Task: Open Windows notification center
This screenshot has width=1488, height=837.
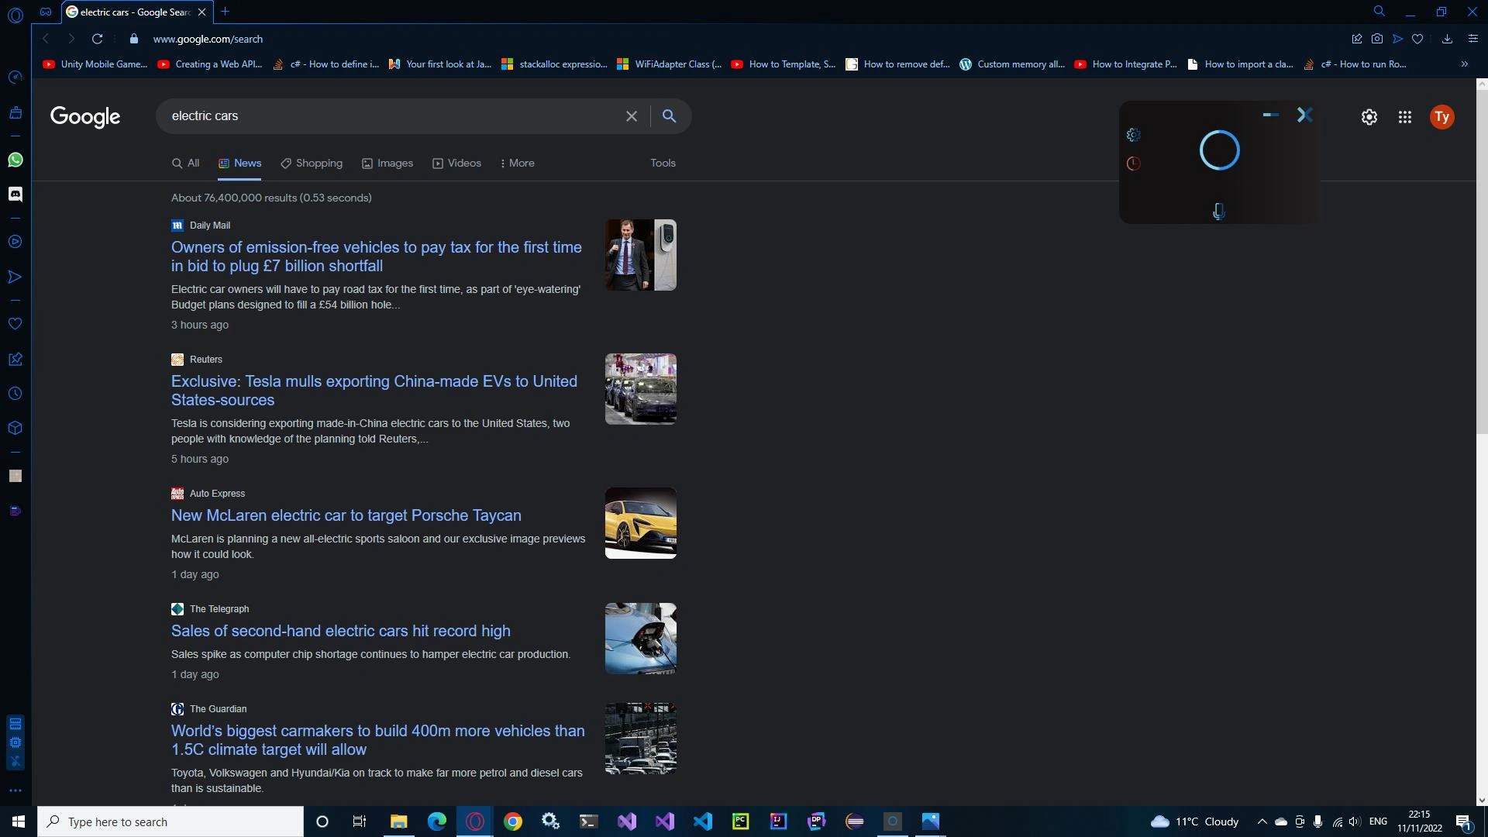Action: click(x=1464, y=822)
